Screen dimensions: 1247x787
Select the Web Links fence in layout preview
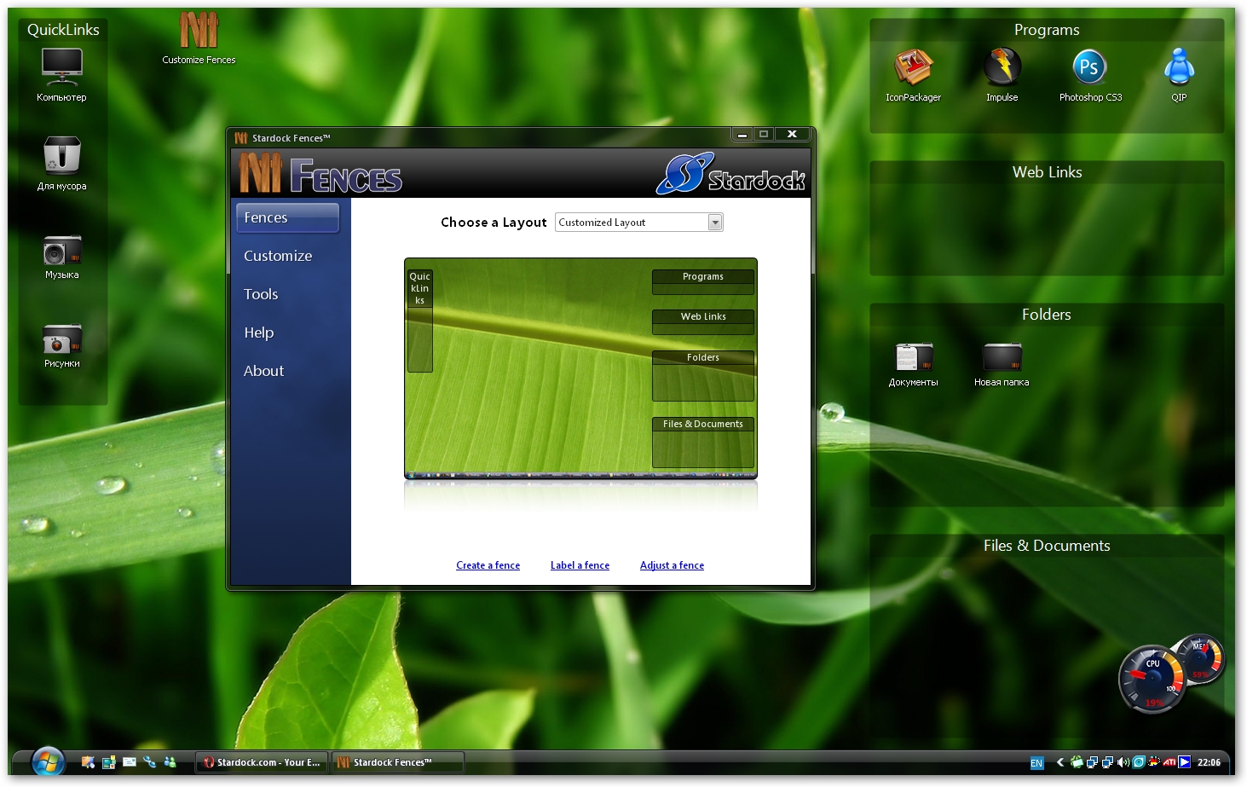click(x=703, y=322)
